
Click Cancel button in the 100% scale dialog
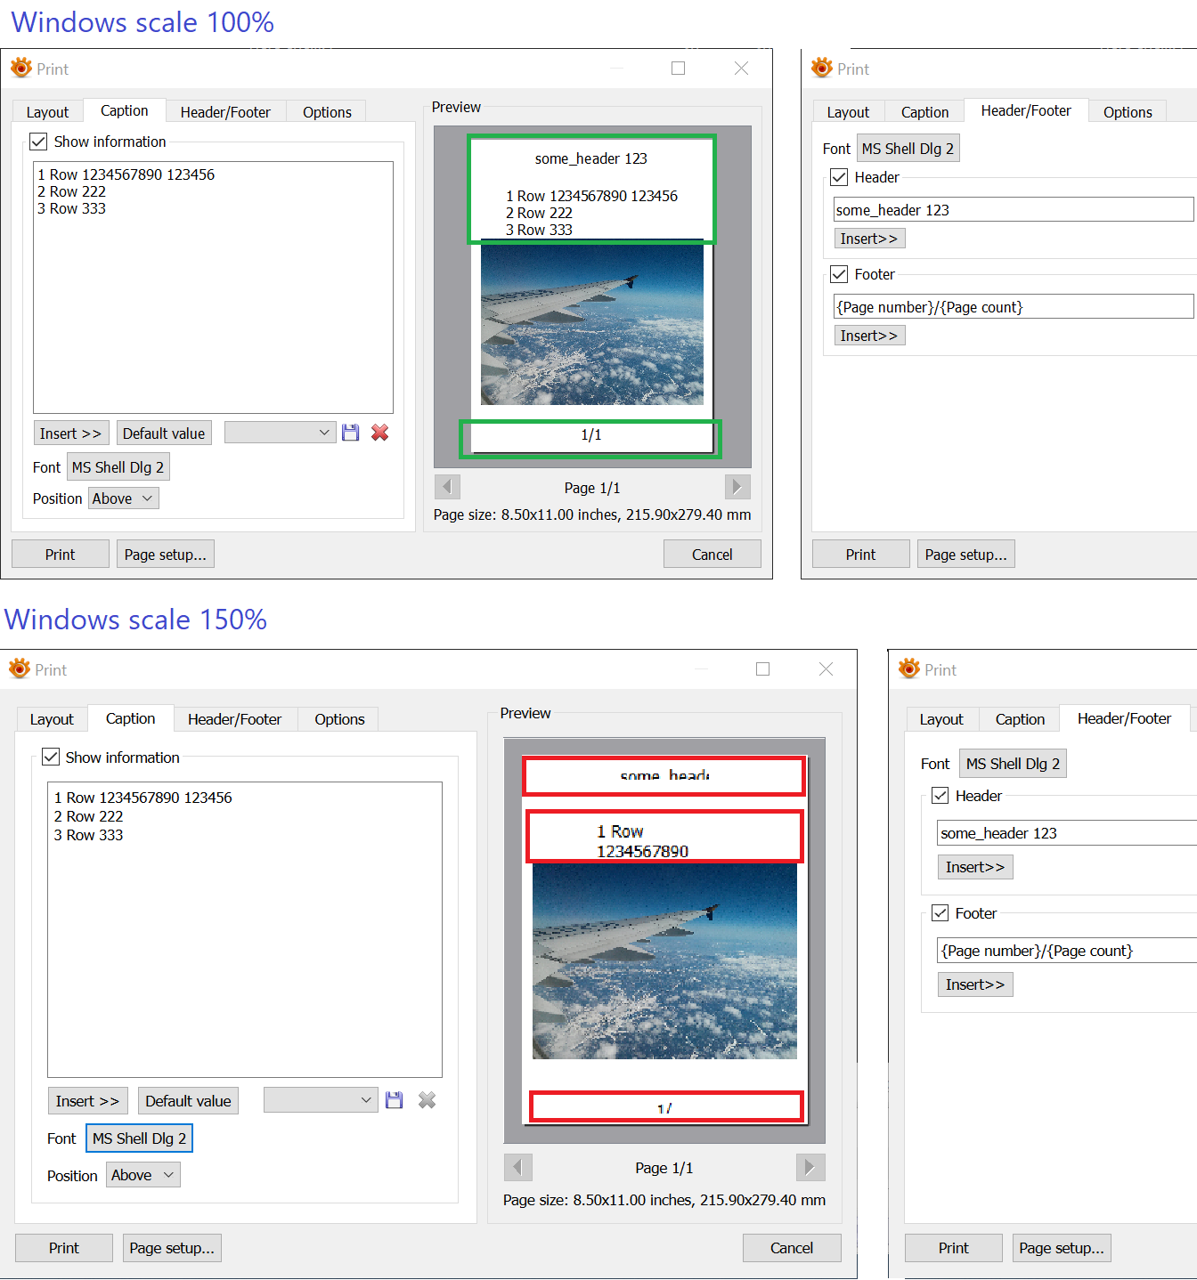(x=712, y=555)
